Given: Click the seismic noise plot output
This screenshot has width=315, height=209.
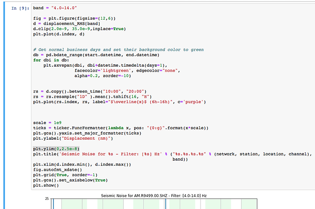Looking at the screenshot, I should (x=154, y=204).
